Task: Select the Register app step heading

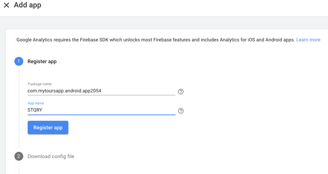Action: coord(42,61)
